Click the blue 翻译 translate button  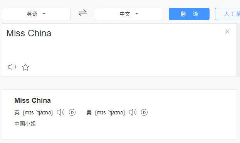tap(189, 14)
